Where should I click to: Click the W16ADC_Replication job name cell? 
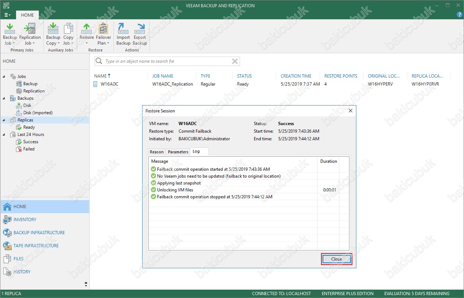tap(172, 84)
